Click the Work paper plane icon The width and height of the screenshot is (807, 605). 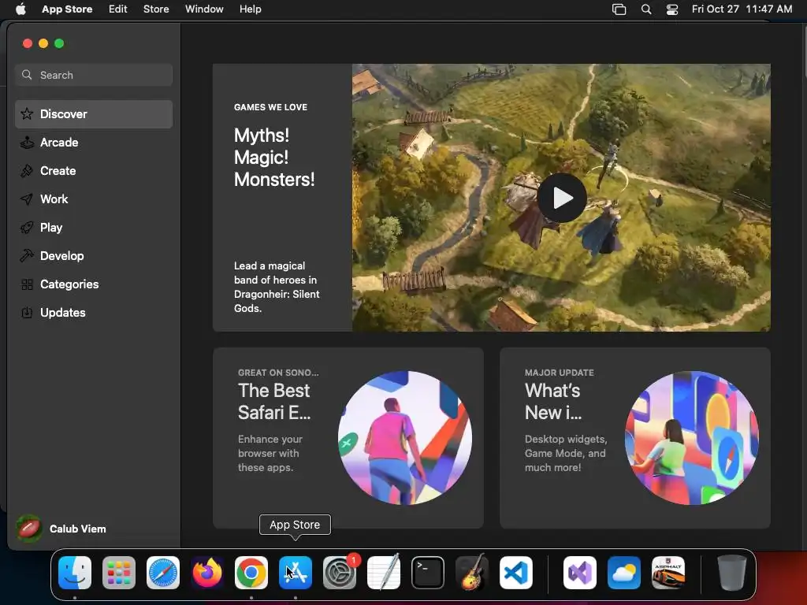point(27,199)
